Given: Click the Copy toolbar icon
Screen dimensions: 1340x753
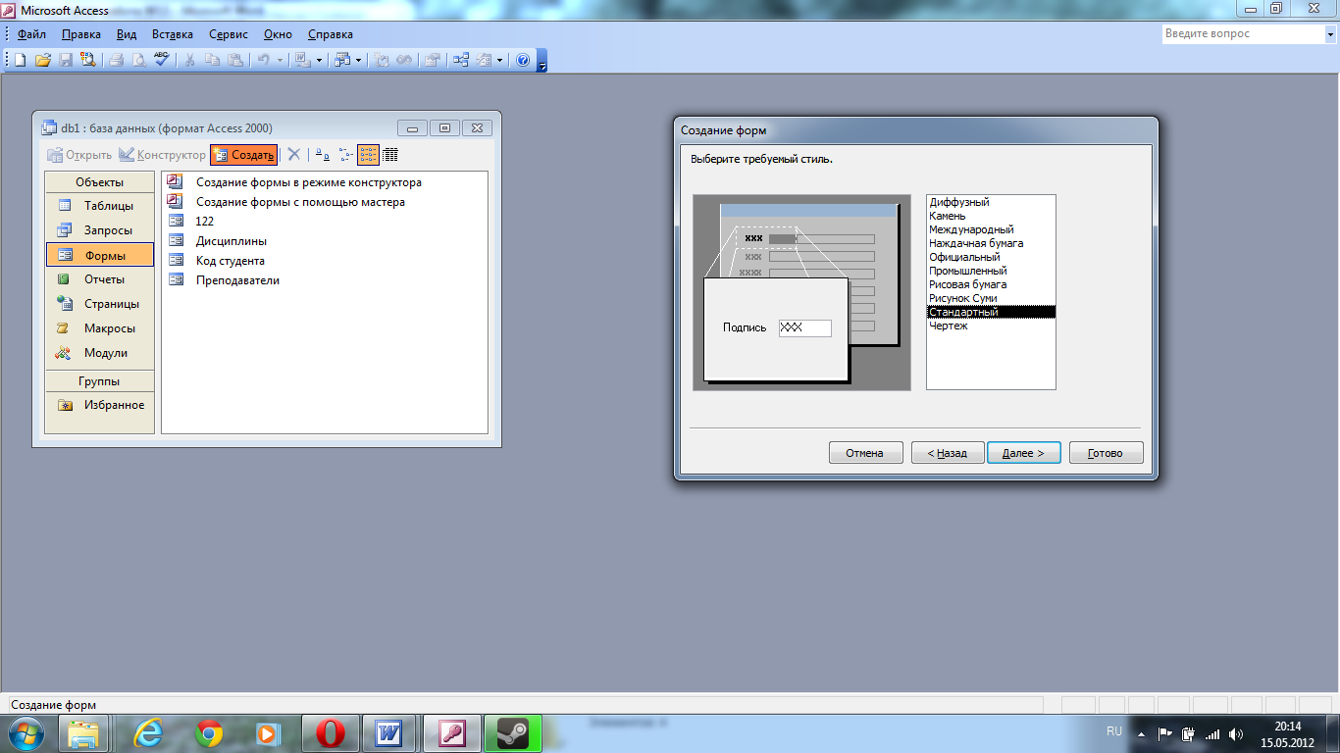Looking at the screenshot, I should [x=212, y=60].
